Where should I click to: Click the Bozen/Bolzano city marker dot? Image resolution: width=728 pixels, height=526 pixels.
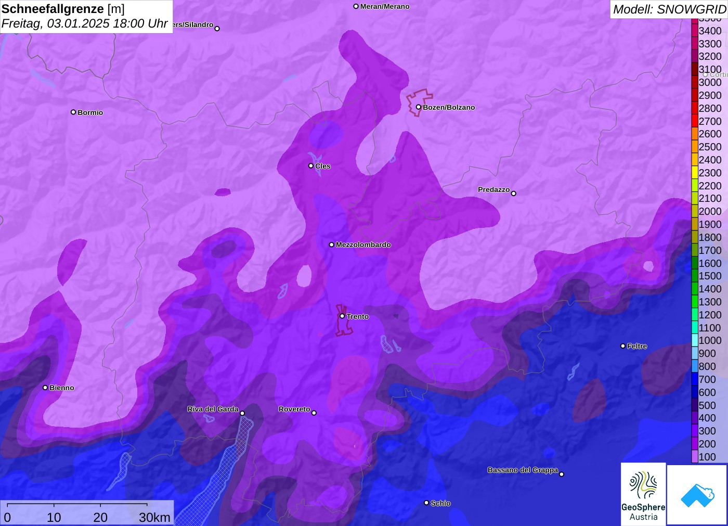tap(419, 107)
